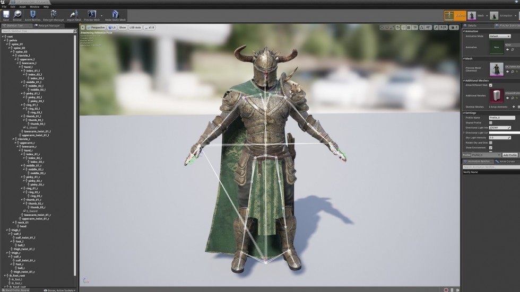Screen dimensions: 520x292
Task: Switch to Preview Scene Settings tab
Action: 507,25
